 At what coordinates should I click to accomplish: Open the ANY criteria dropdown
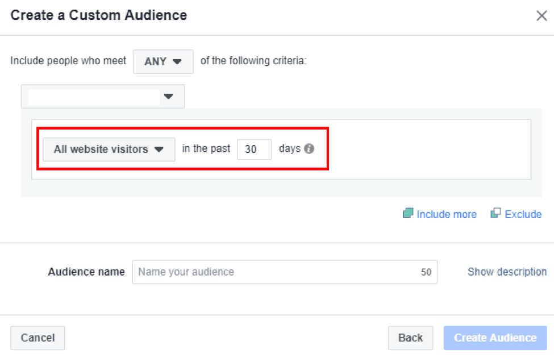[163, 61]
